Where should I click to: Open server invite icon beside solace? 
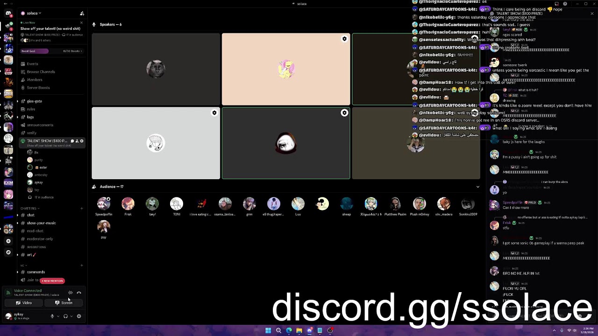[82, 13]
